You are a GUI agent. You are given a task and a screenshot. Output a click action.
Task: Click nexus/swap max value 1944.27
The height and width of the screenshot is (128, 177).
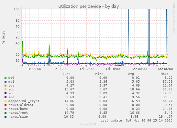tap(166, 117)
